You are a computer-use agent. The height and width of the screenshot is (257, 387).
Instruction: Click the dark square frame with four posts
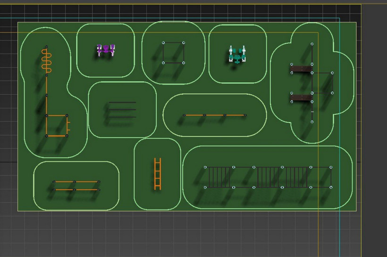174,52
